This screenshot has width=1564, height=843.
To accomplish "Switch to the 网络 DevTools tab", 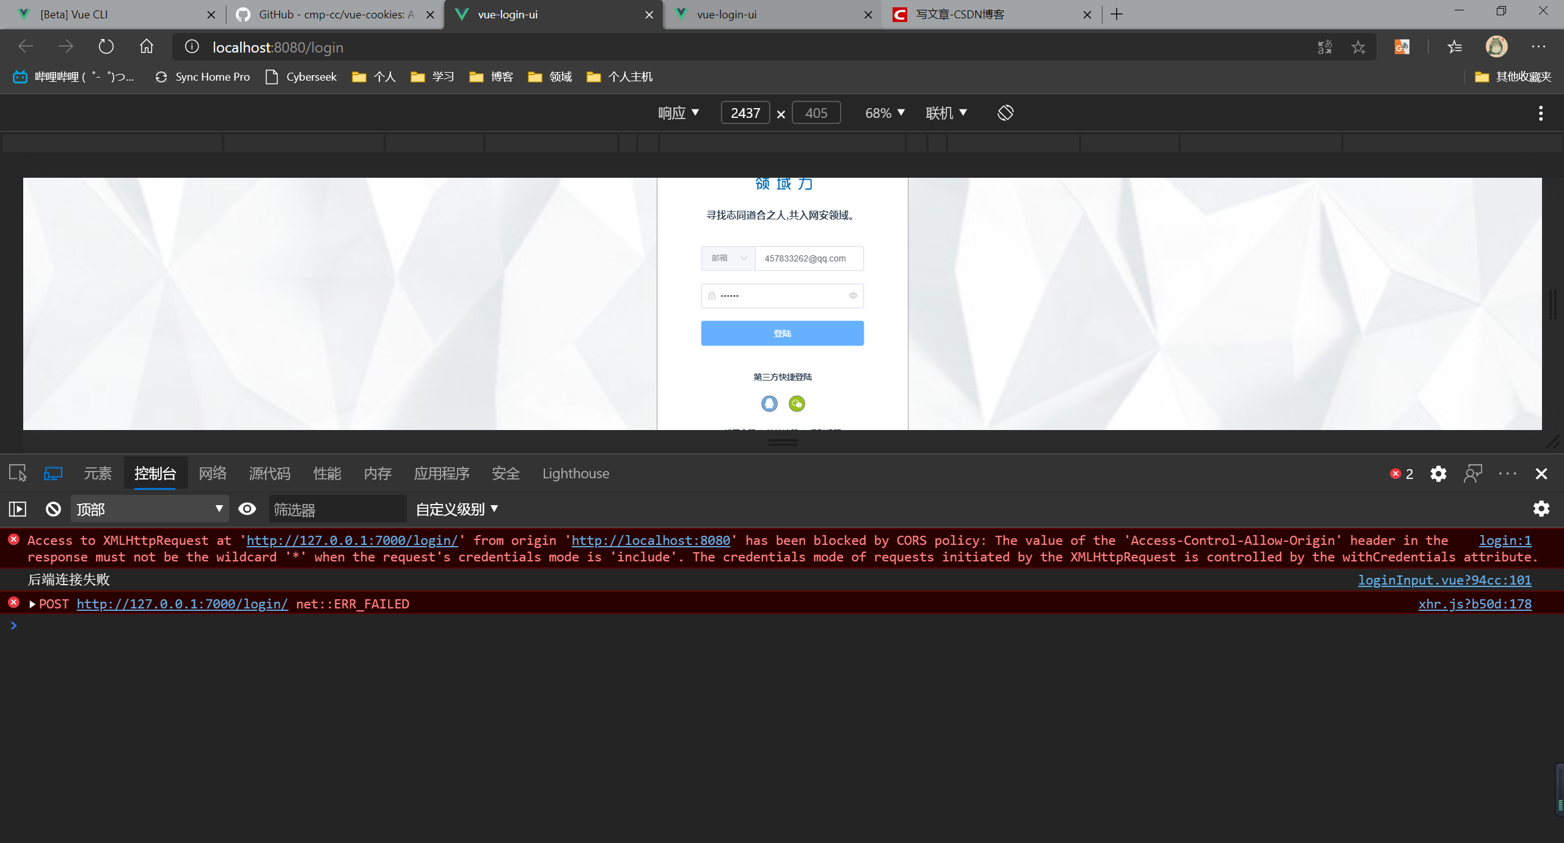I will [213, 473].
